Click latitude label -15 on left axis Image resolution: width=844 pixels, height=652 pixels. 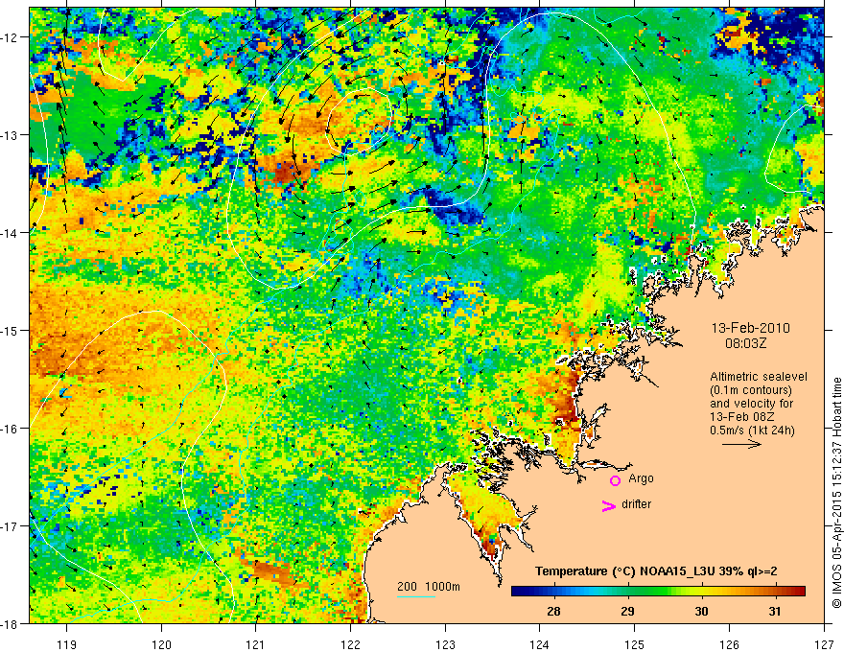pos(9,330)
